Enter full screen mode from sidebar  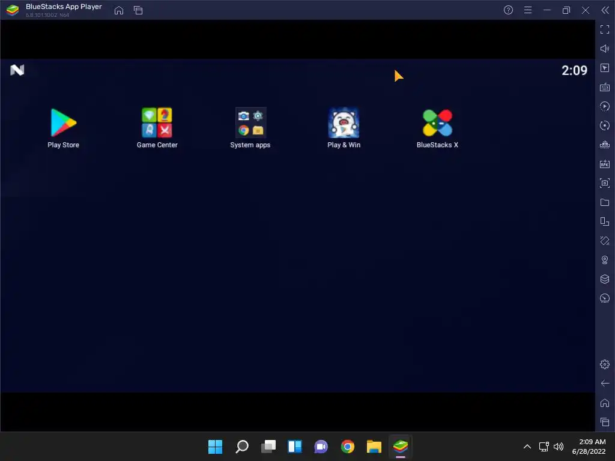click(605, 29)
